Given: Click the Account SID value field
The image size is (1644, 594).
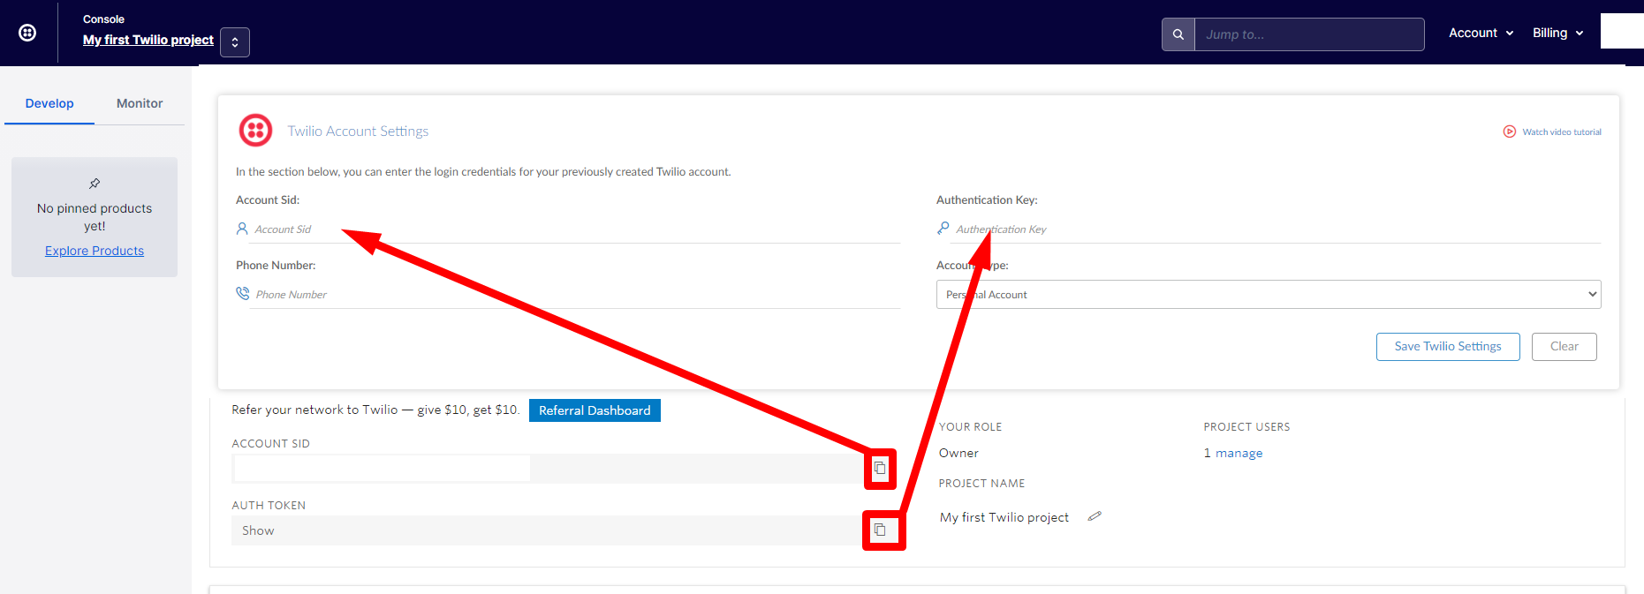Looking at the screenshot, I should [548, 469].
